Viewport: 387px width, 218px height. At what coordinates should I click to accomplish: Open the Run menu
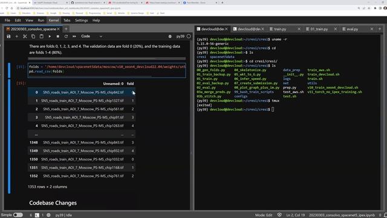(41, 20)
